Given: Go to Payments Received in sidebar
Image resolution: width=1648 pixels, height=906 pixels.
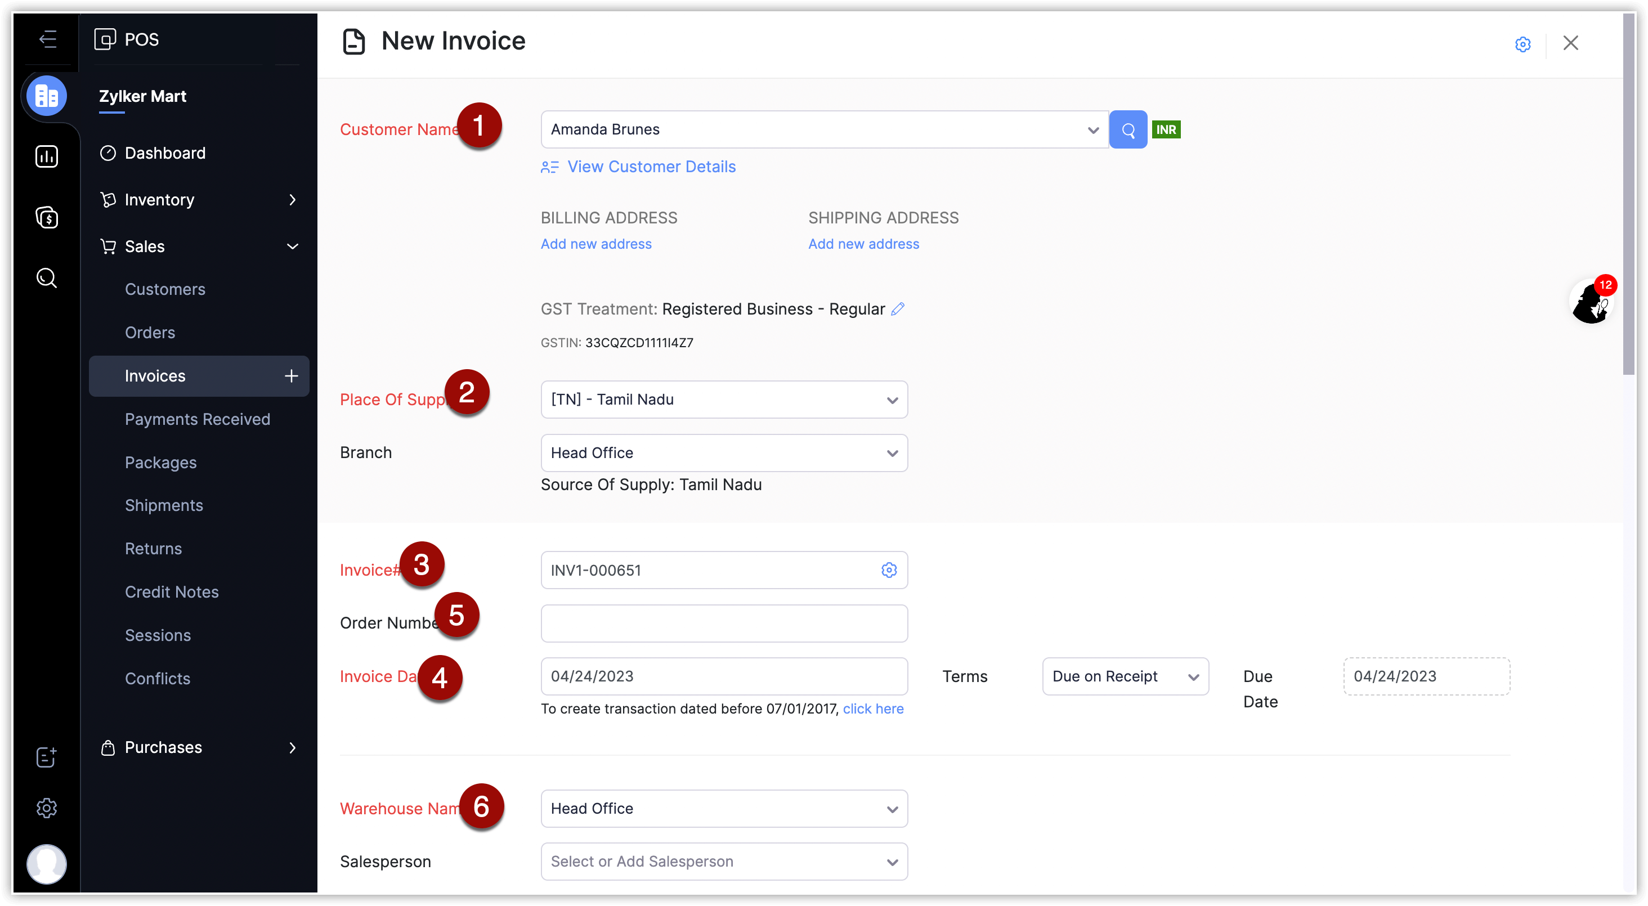Looking at the screenshot, I should click(197, 419).
